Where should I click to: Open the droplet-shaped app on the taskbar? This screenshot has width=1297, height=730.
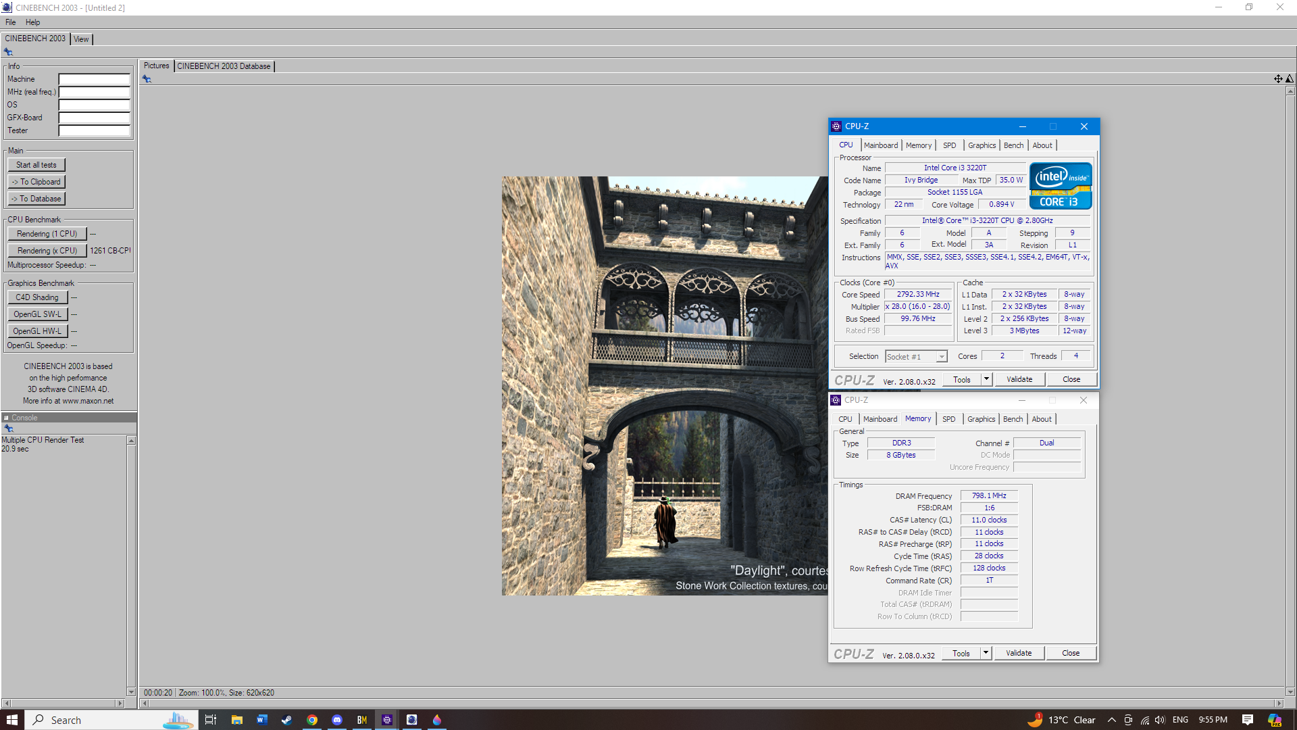tap(437, 720)
